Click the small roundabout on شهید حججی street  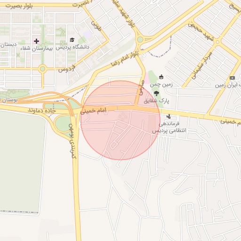pyautogui.click(x=217, y=42)
